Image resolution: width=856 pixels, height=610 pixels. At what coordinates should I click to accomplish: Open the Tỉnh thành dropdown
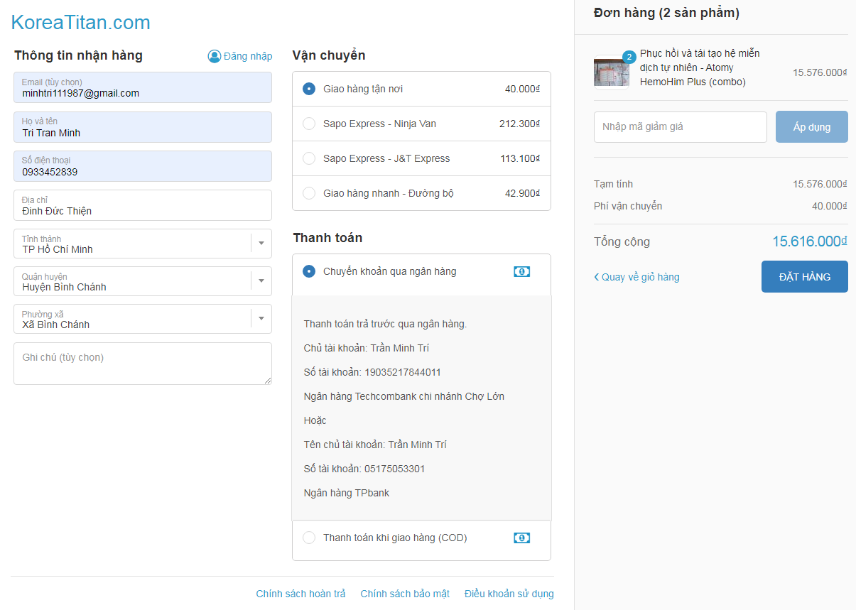click(x=261, y=243)
